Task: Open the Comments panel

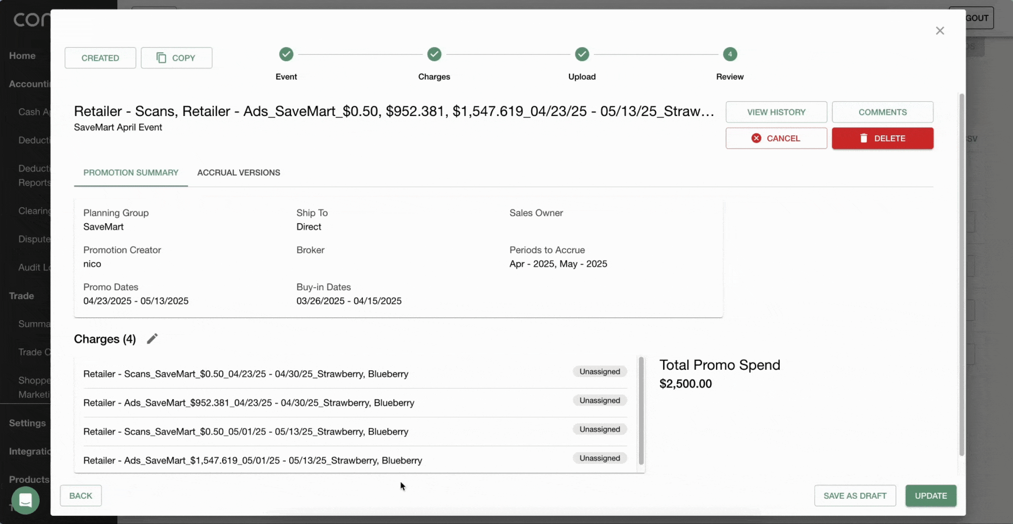Action: point(882,112)
